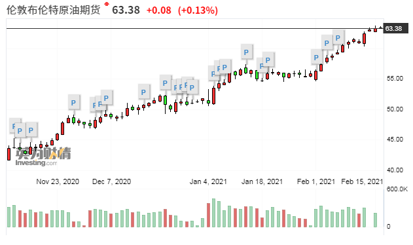Click the lone P marker right of Nov 23

(x=73, y=102)
